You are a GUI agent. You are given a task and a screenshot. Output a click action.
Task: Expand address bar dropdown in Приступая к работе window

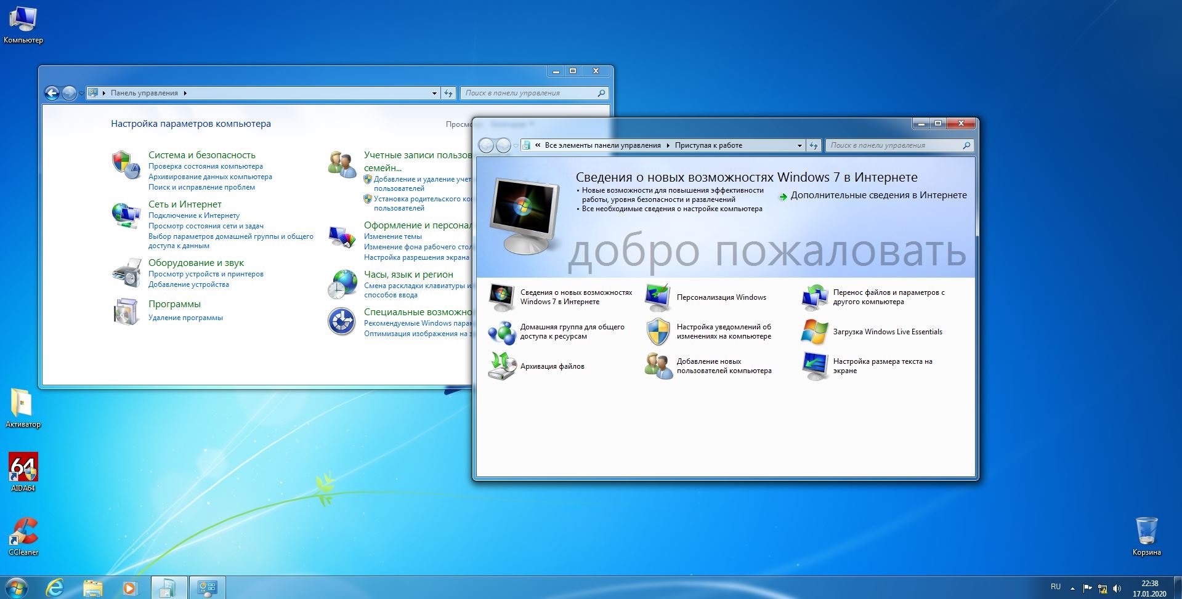coord(799,145)
